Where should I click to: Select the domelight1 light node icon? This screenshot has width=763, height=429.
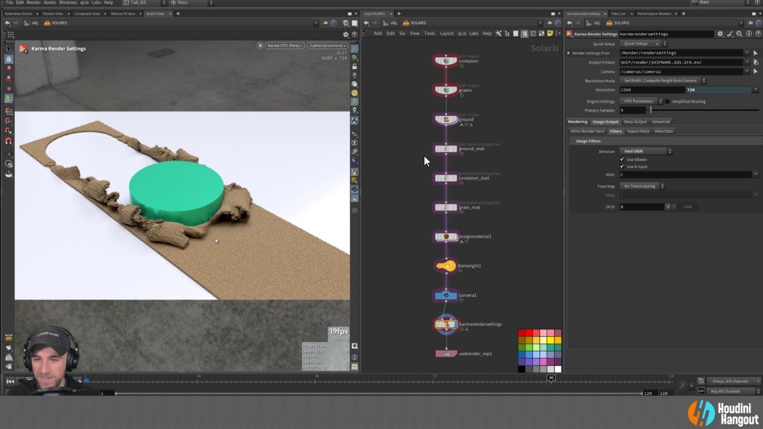coord(446,266)
